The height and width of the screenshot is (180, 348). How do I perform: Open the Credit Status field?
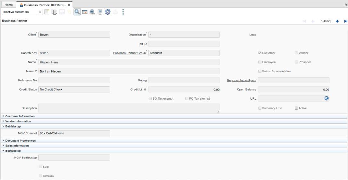tap(74, 89)
